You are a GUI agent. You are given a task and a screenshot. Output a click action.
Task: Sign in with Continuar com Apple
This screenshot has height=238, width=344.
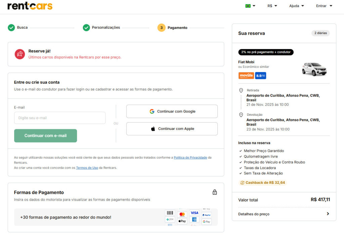172,129
